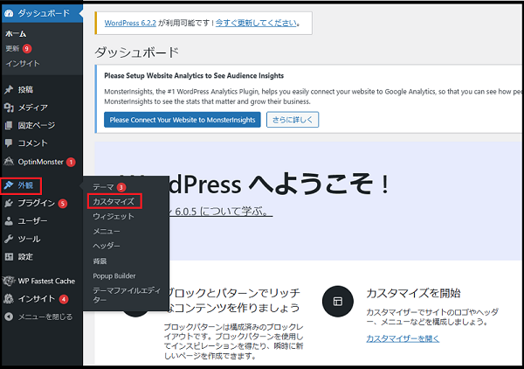Open ダッシュボード in the sidebar
Viewport: 524px width, 369px height.
tap(42, 13)
